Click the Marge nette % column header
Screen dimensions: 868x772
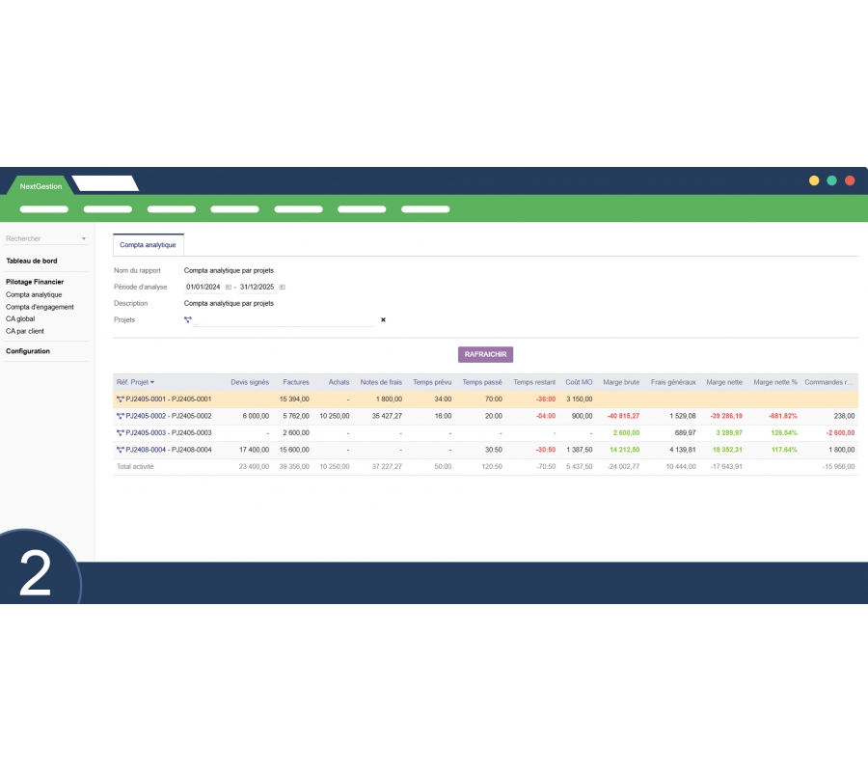click(x=774, y=382)
